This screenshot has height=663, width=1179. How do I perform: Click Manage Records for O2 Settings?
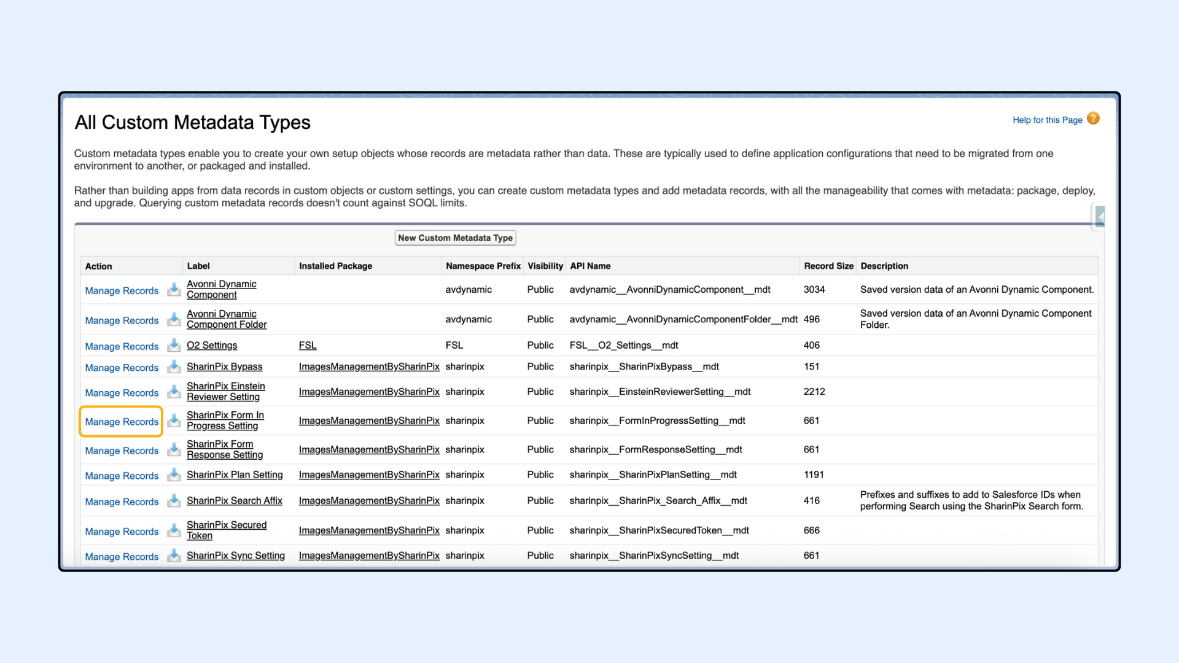tap(122, 346)
